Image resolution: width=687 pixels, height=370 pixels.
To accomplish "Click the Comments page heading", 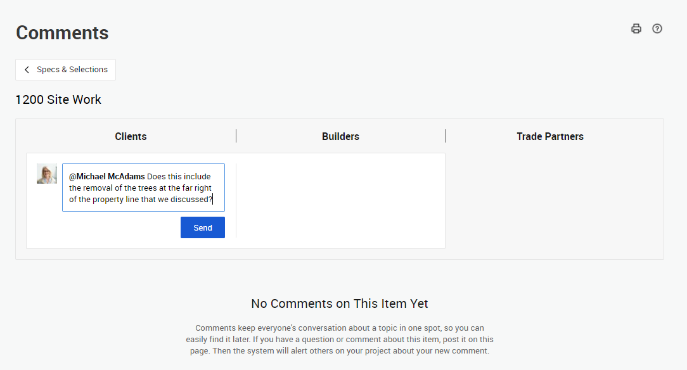I will 62,33.
